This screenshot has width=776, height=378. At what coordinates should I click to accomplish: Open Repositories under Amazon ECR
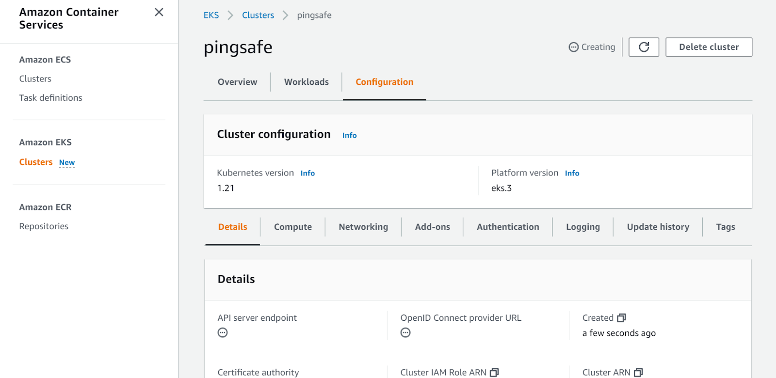44,226
